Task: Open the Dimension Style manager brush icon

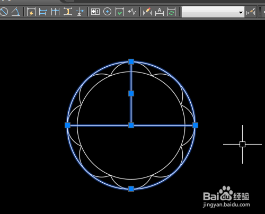Action: click(251, 12)
